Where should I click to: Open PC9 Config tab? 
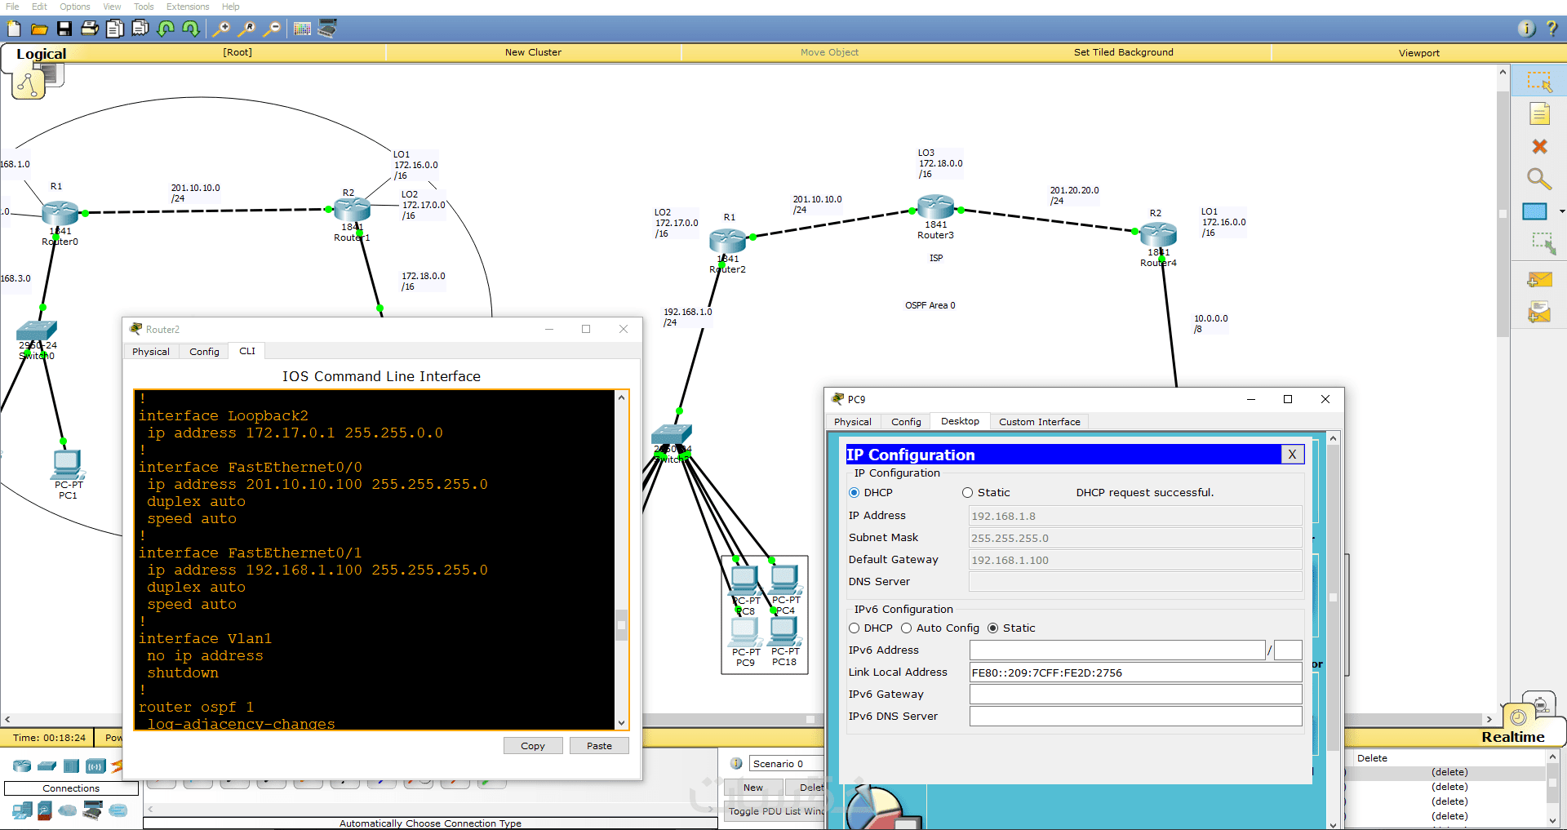[x=906, y=422]
